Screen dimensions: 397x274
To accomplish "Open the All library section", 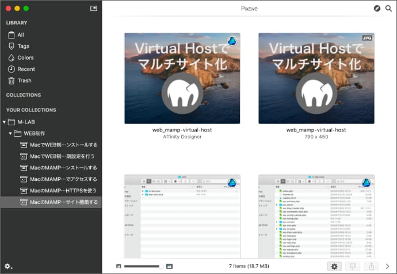I will point(21,35).
